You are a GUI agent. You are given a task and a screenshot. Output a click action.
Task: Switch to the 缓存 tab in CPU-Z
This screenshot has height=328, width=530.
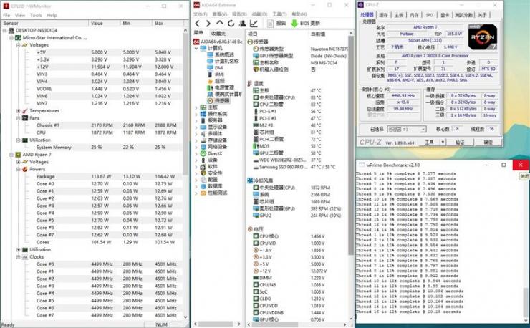(383, 15)
